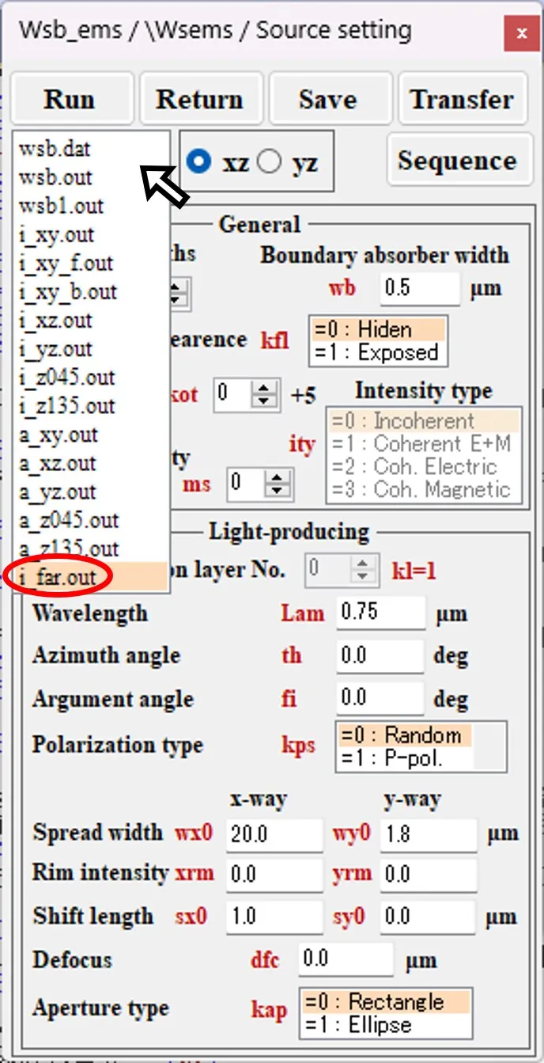Image resolution: width=544 pixels, height=1063 pixels.
Task: Close the Source setting window
Action: point(521,33)
